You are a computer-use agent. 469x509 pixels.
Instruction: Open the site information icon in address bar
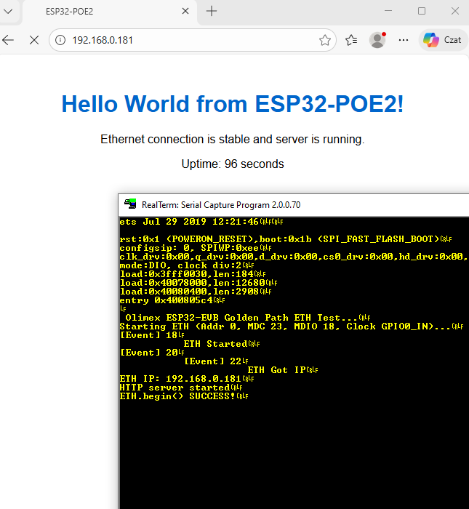click(60, 40)
